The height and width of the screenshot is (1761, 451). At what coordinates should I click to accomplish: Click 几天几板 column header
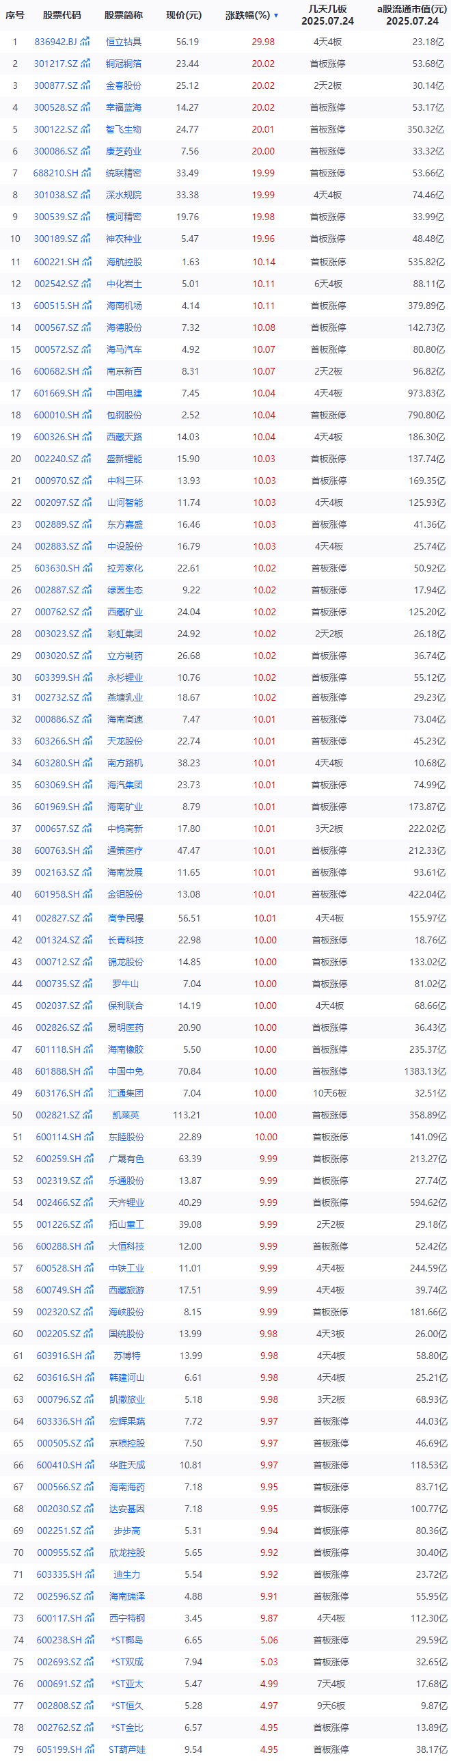(327, 15)
